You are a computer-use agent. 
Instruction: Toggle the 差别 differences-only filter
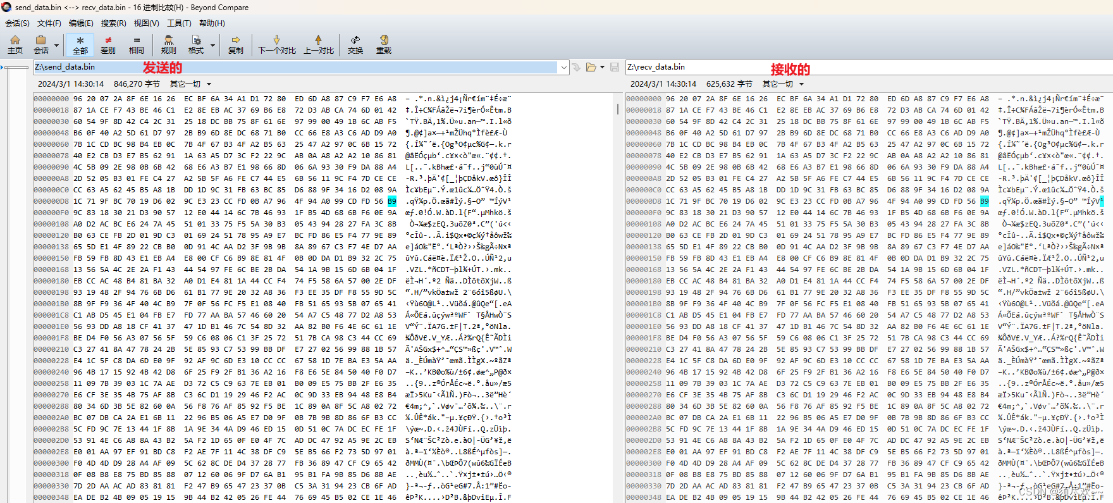tap(108, 44)
